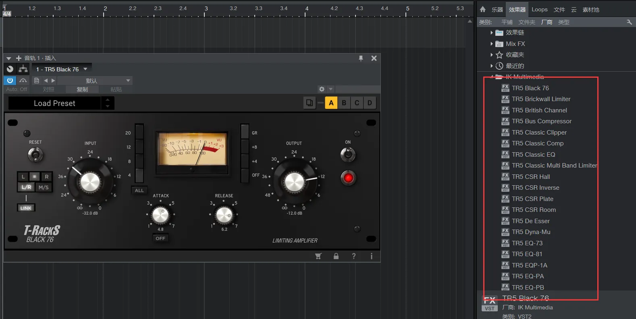Toggle the blue plugin power bypass button
This screenshot has width=636, height=319.
coord(10,80)
